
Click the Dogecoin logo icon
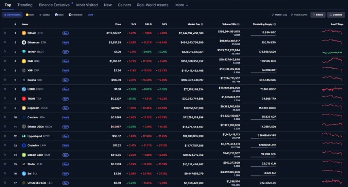[x=24, y=108]
